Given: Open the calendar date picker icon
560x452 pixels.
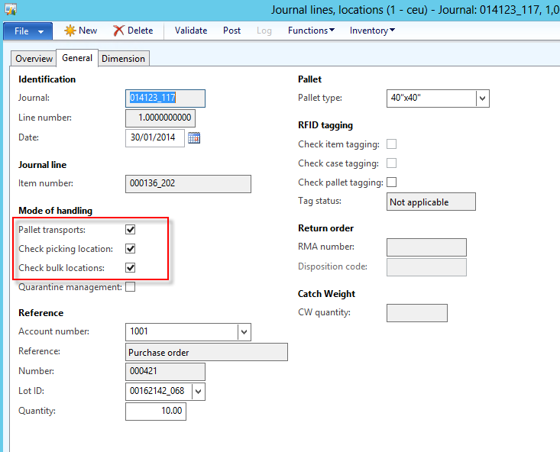Looking at the screenshot, I should coord(194,138).
